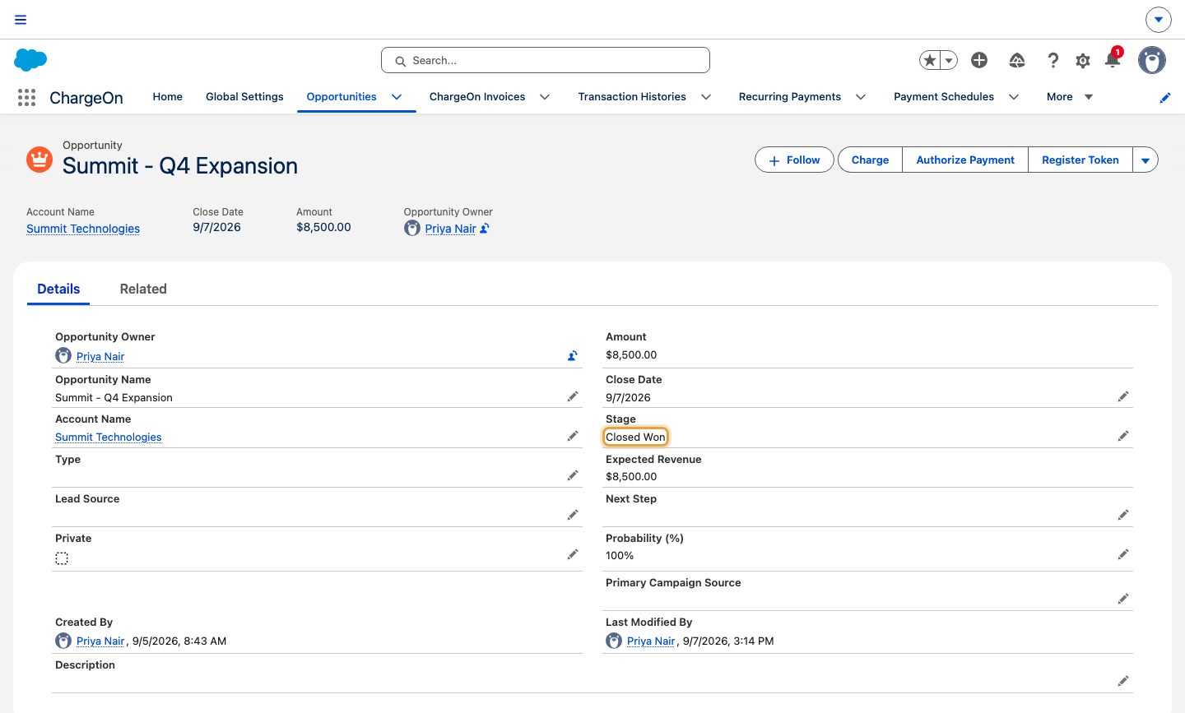Edit the Probability field pencil
Image resolution: width=1185 pixels, height=713 pixels.
(x=1123, y=554)
